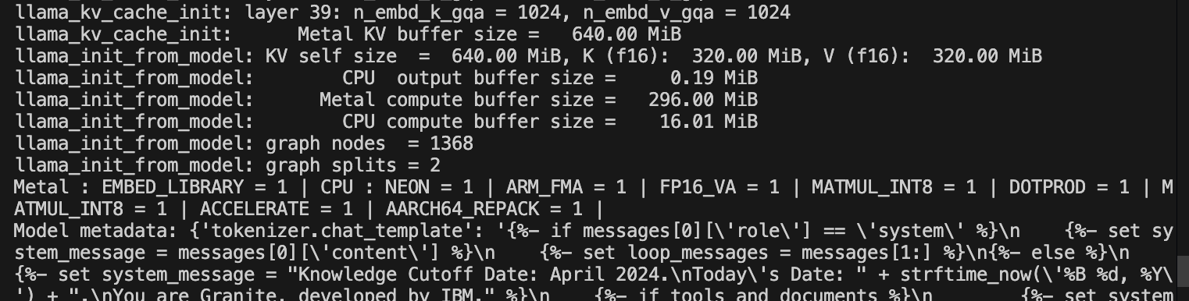Click 'Metal compute buffer size' text
This screenshot has height=301, width=1189.
457,100
